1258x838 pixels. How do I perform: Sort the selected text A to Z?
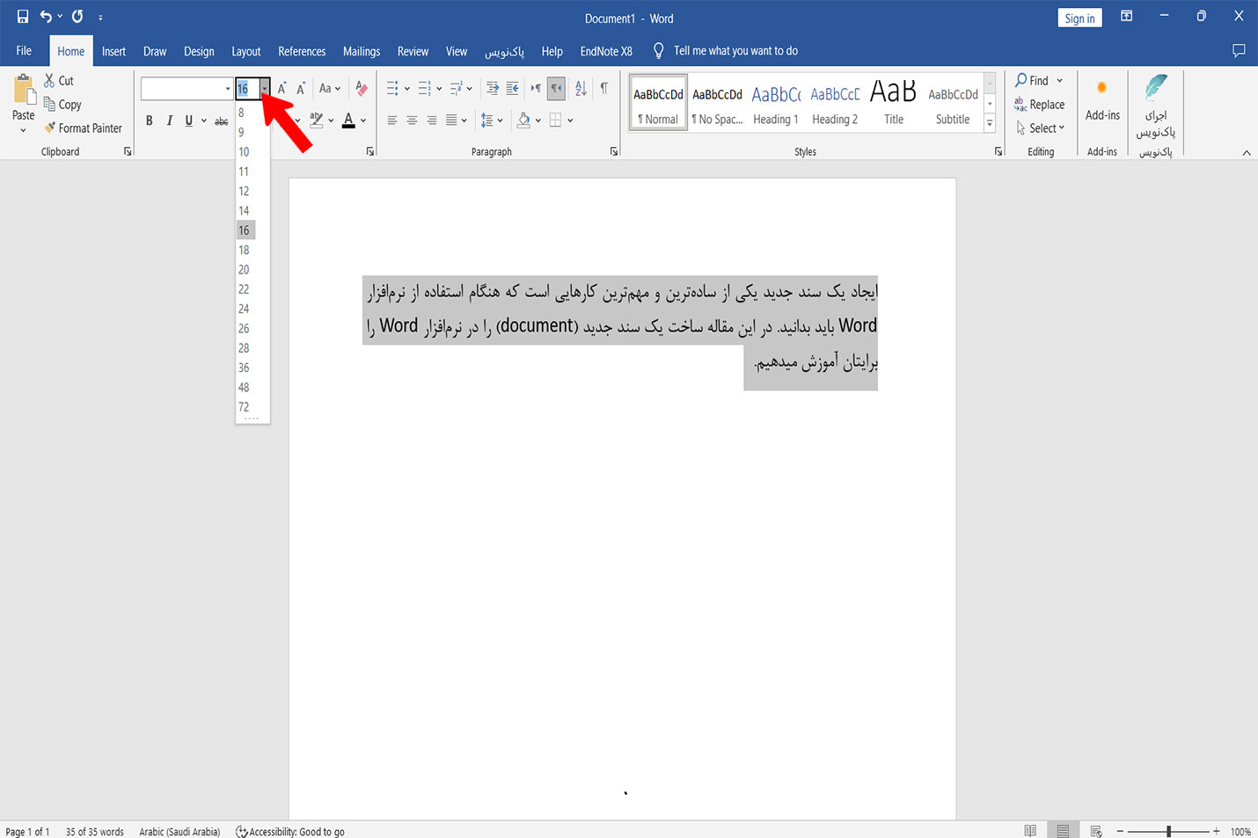point(581,88)
